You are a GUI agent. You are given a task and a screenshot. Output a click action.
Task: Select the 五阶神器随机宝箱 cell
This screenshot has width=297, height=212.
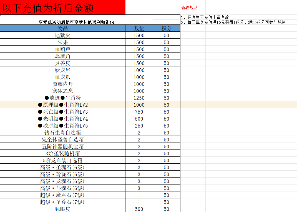pos(62,146)
